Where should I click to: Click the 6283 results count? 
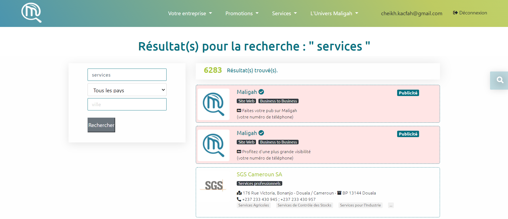213,70
